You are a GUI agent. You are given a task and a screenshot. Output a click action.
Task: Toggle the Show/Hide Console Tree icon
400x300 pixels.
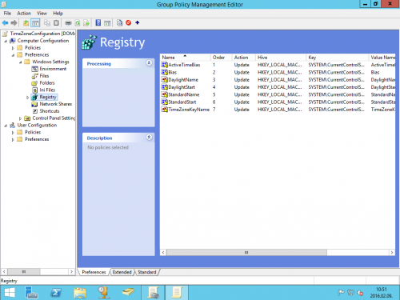(x=35, y=23)
